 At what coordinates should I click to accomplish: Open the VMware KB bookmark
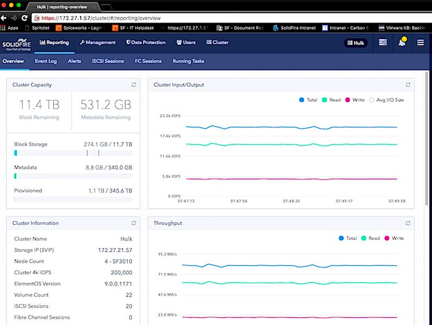[x=403, y=28]
